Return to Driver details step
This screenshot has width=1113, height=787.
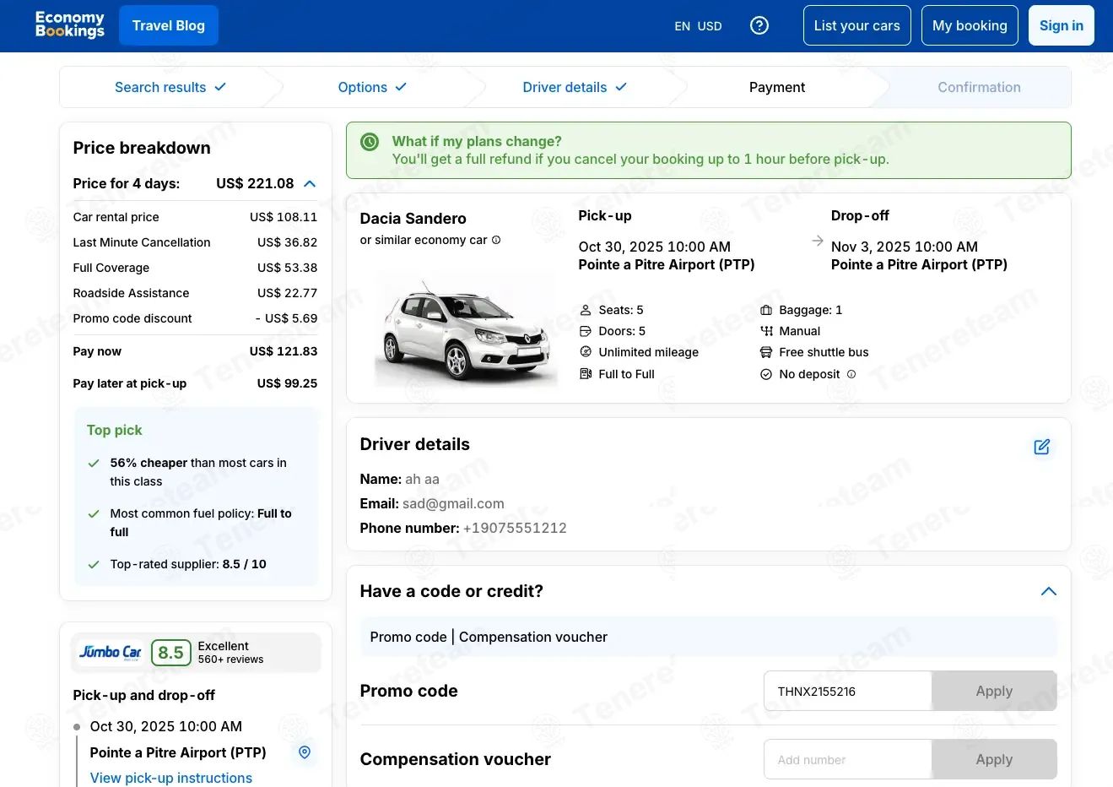click(575, 87)
